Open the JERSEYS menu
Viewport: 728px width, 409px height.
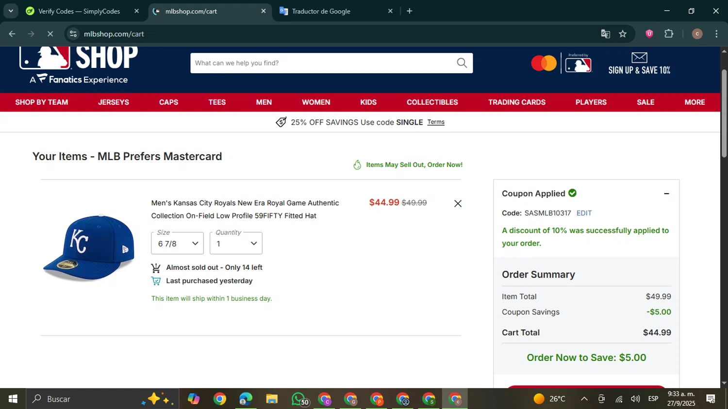coord(114,102)
